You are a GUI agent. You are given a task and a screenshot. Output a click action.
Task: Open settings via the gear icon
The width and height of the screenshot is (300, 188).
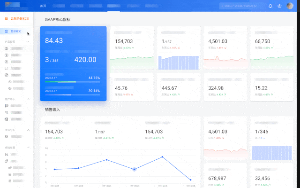pyautogui.click(x=279, y=6)
